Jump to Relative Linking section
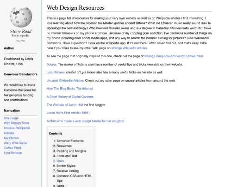Image resolution: width=250 pixels, height=187 pixels. tap(68, 171)
